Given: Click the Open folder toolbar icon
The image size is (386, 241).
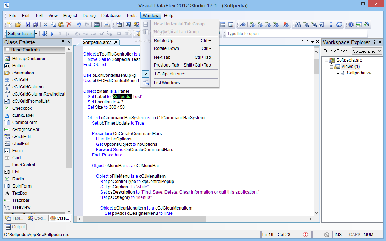Looking at the screenshot, I should 18,24.
